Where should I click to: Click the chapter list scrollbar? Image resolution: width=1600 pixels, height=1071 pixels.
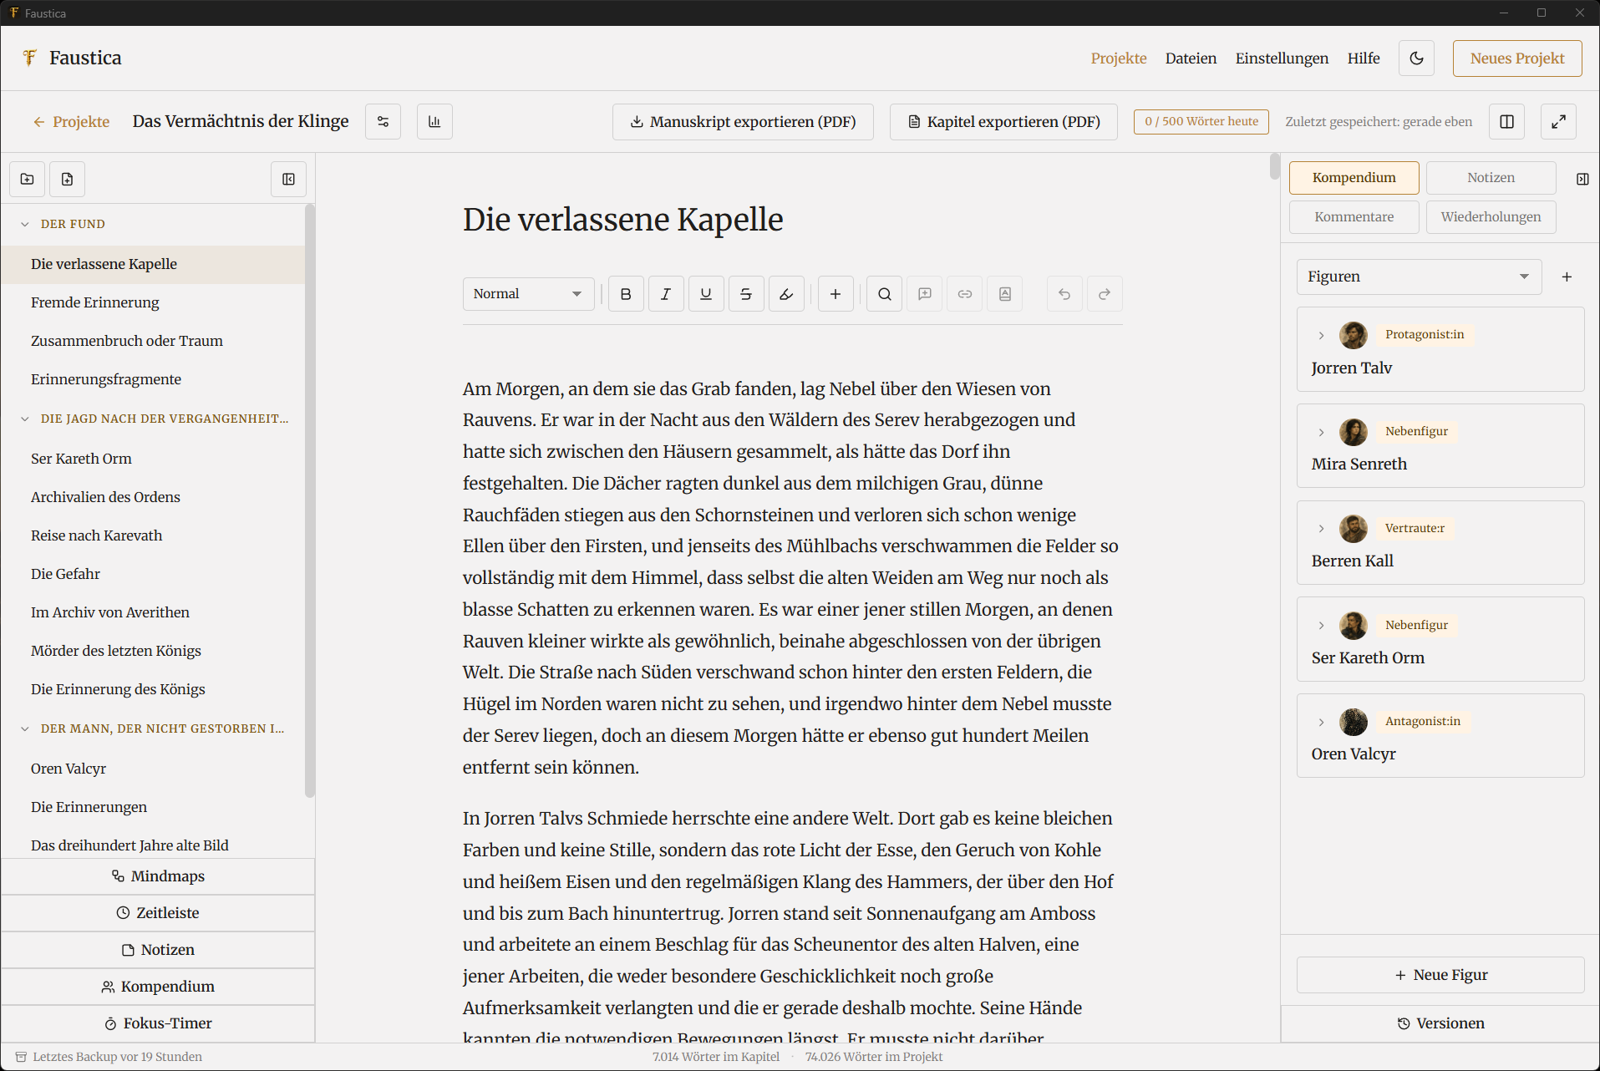tap(310, 501)
